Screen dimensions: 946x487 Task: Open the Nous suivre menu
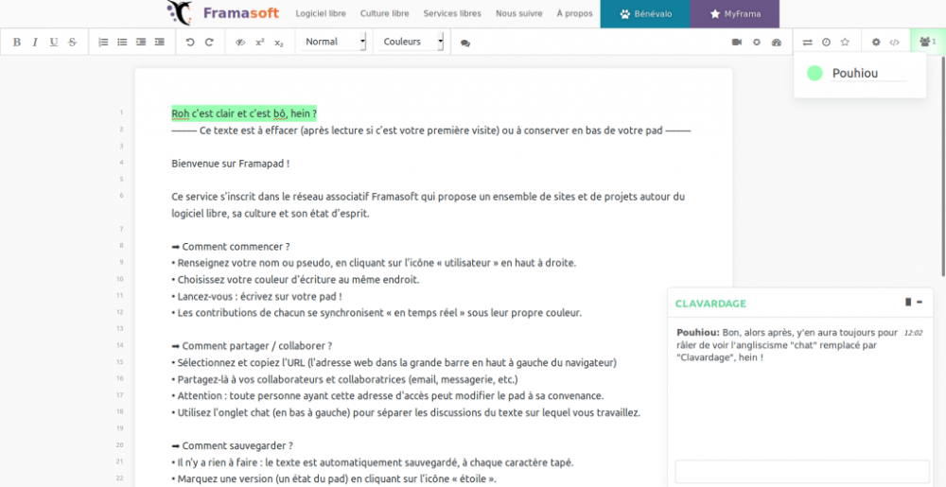518,13
